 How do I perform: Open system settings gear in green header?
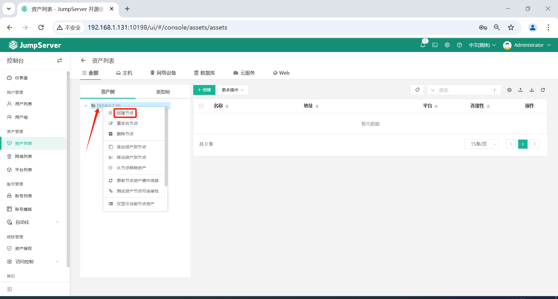click(x=447, y=45)
